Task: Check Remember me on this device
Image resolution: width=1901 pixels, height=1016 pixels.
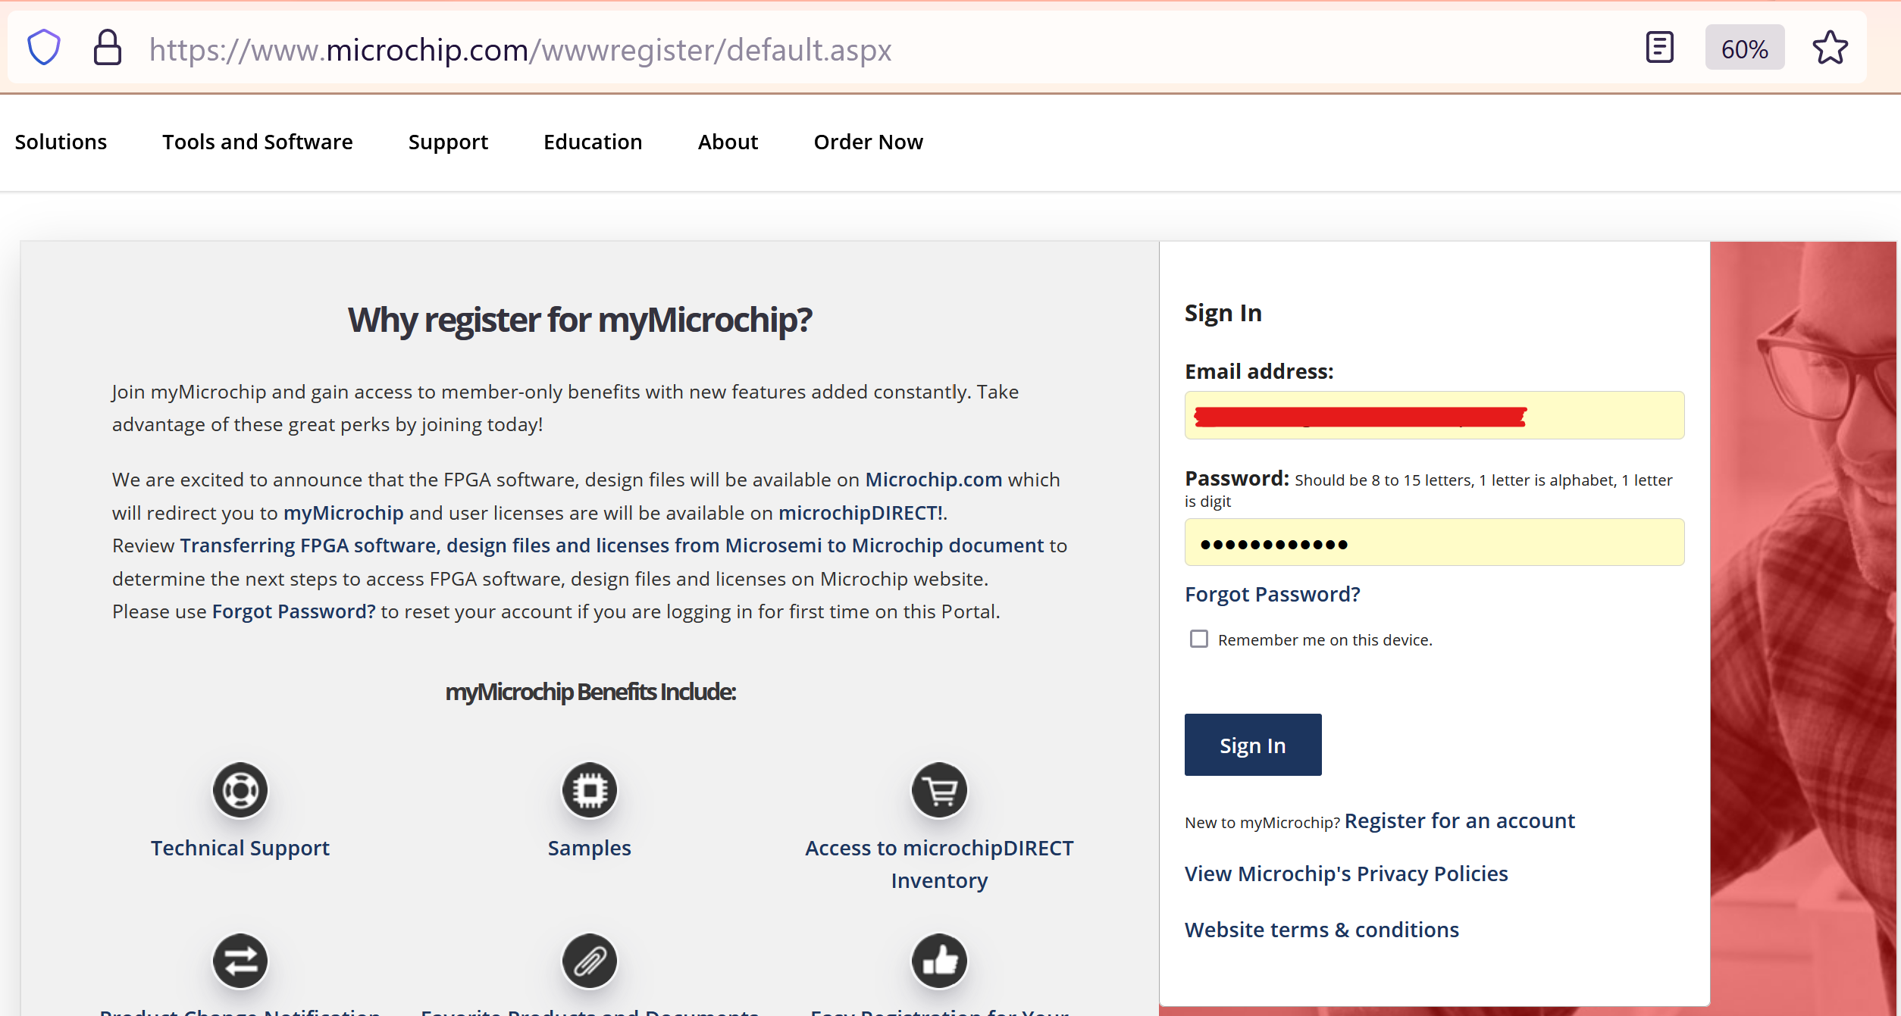Action: [x=1199, y=639]
